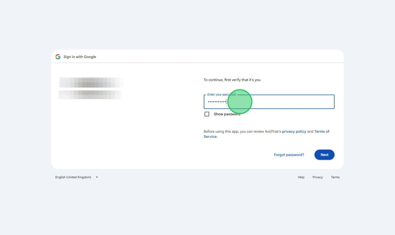Click the "Before using this app" notice text
Screen dimensions: 395x235
click(x=242, y=132)
